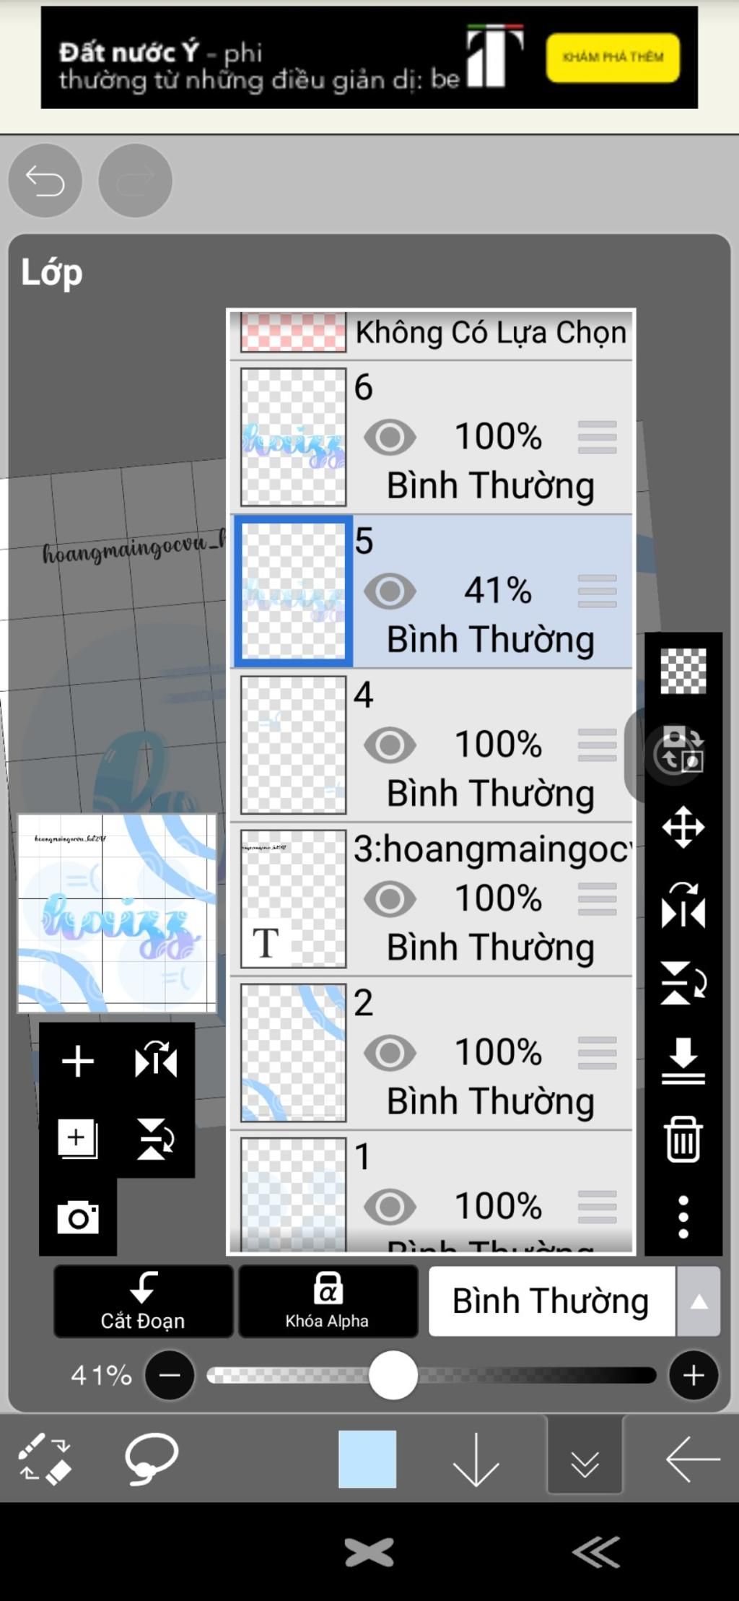Tap the double left chevron navigation button

pyautogui.click(x=596, y=1552)
